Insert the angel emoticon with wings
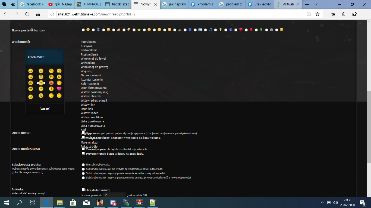The height and width of the screenshot is (208, 371). click(x=41, y=83)
